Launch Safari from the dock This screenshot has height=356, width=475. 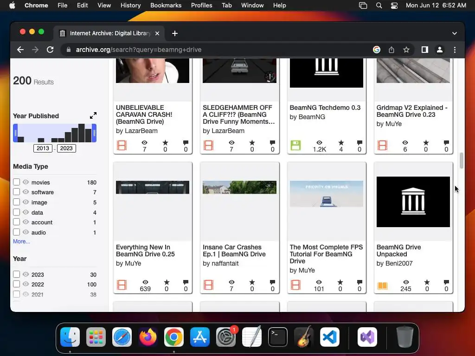click(x=122, y=337)
